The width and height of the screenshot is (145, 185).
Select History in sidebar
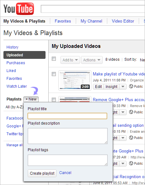12,47
